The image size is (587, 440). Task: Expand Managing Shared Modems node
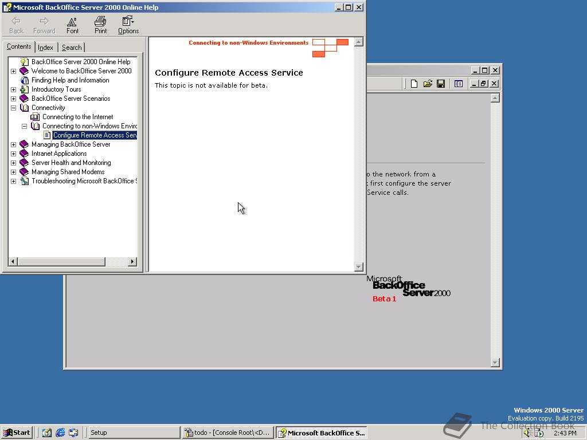point(14,172)
